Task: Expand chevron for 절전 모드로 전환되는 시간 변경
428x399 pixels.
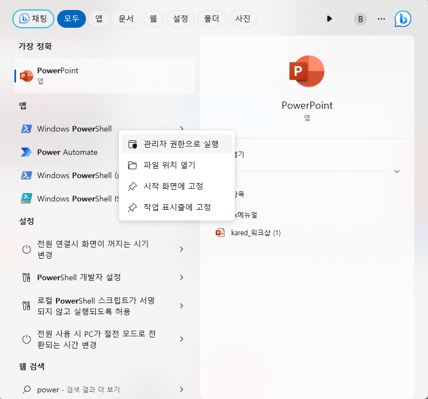Action: (181, 339)
